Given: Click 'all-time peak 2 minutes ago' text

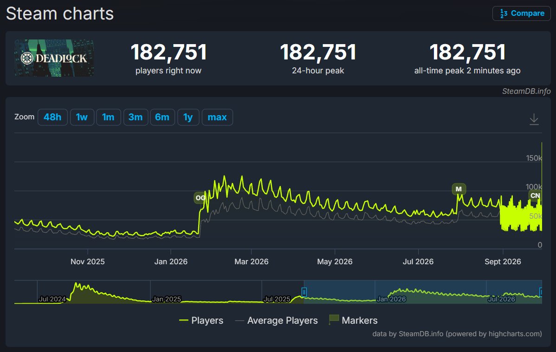Looking at the screenshot, I should 467,71.
